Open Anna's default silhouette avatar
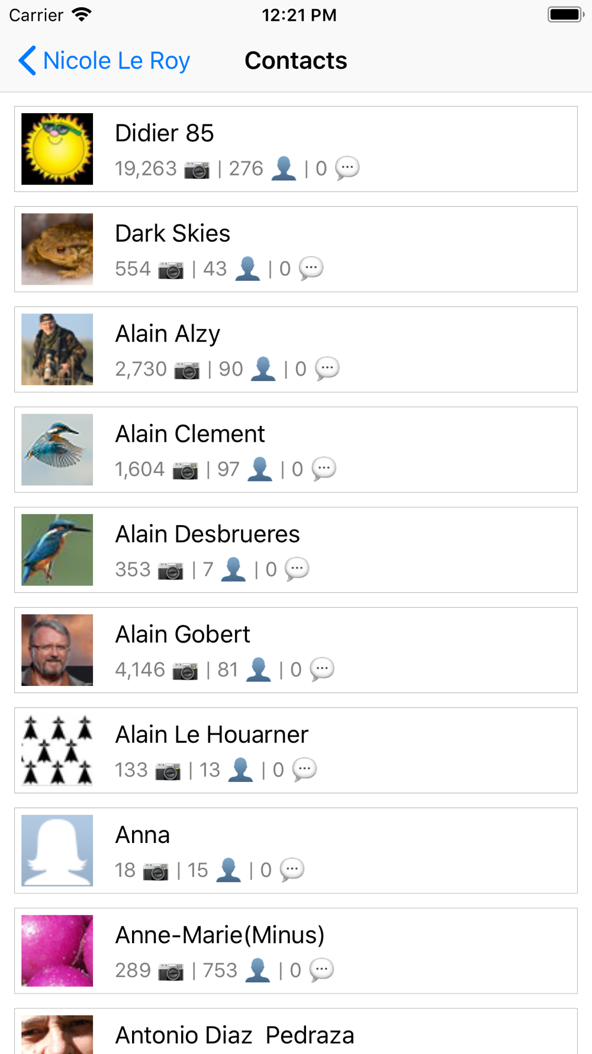Screen dimensions: 592x1054 point(57,850)
